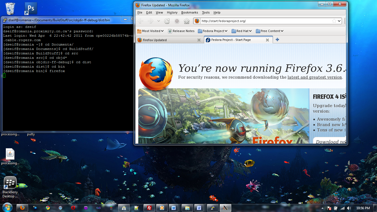
Task: Close the Firefox Updated tab
Action: coord(199,40)
